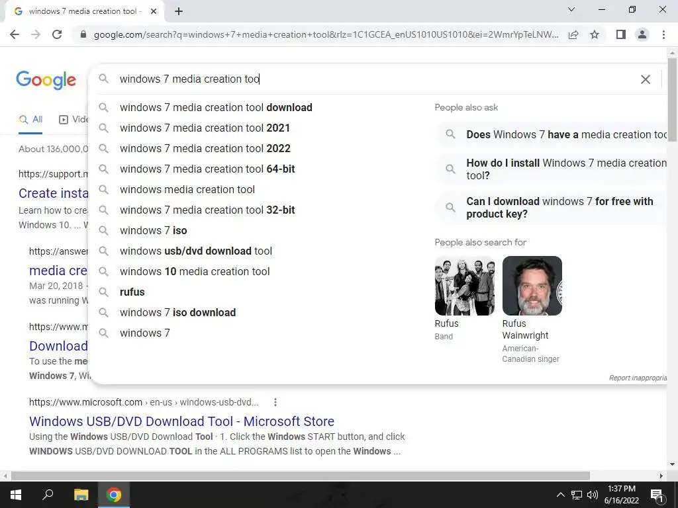Open network status tray icon
The width and height of the screenshot is (678, 508).
pyautogui.click(x=577, y=495)
